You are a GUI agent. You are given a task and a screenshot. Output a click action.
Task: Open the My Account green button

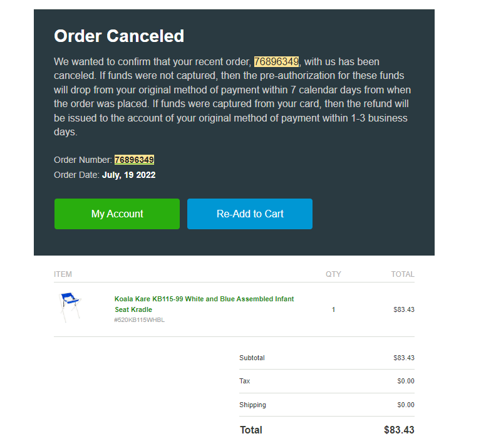pyautogui.click(x=117, y=214)
